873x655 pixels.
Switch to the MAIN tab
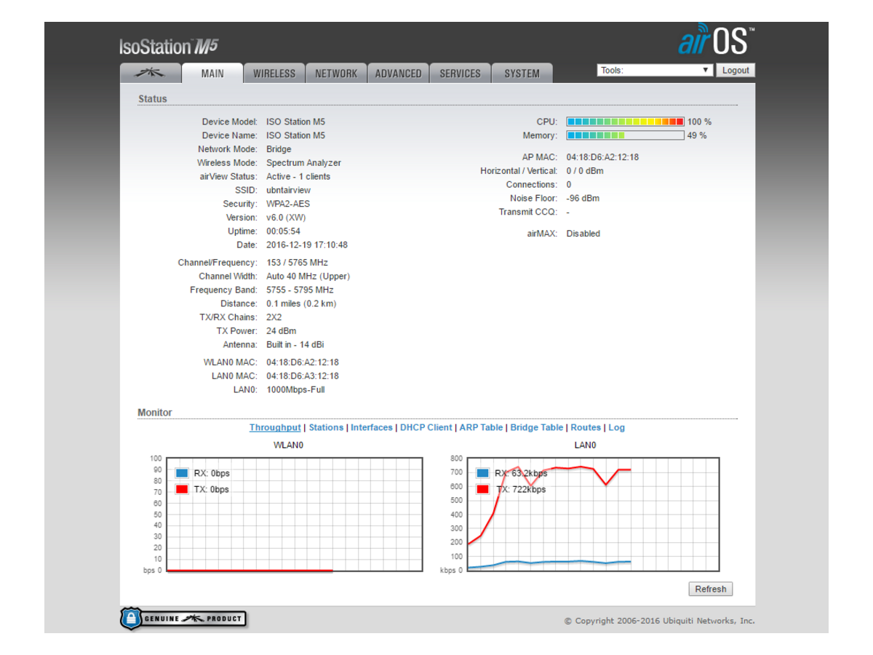(212, 74)
